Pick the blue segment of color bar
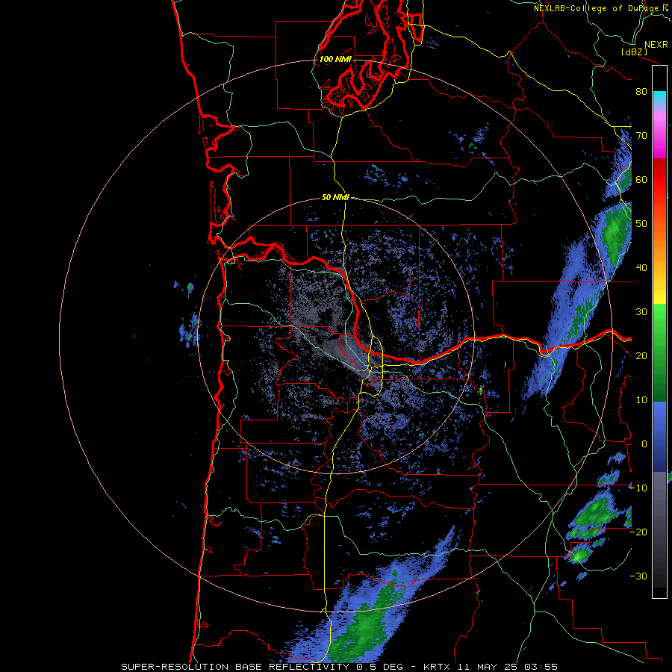Image resolution: width=672 pixels, height=672 pixels. click(x=659, y=437)
